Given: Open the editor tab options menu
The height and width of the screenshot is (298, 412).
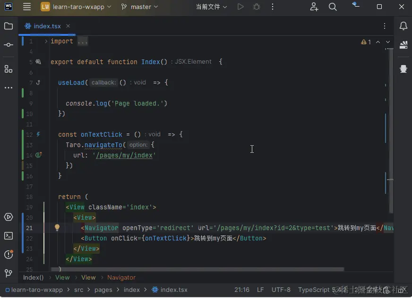Looking at the screenshot, I should tap(385, 26).
